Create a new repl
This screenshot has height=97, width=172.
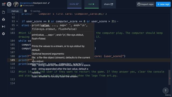pyautogui.click(x=163, y=4)
